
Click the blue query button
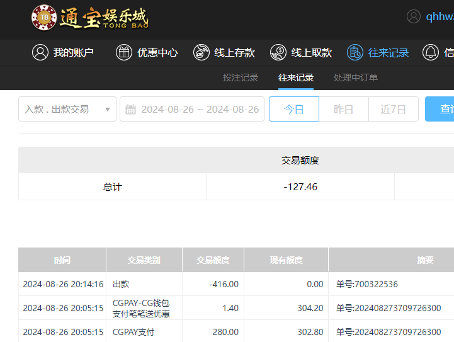[441, 109]
